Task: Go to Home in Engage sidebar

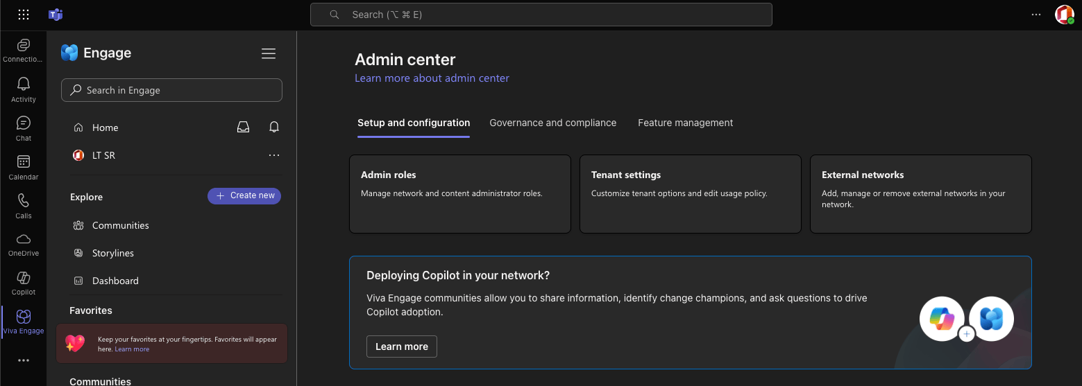Action: tap(105, 128)
